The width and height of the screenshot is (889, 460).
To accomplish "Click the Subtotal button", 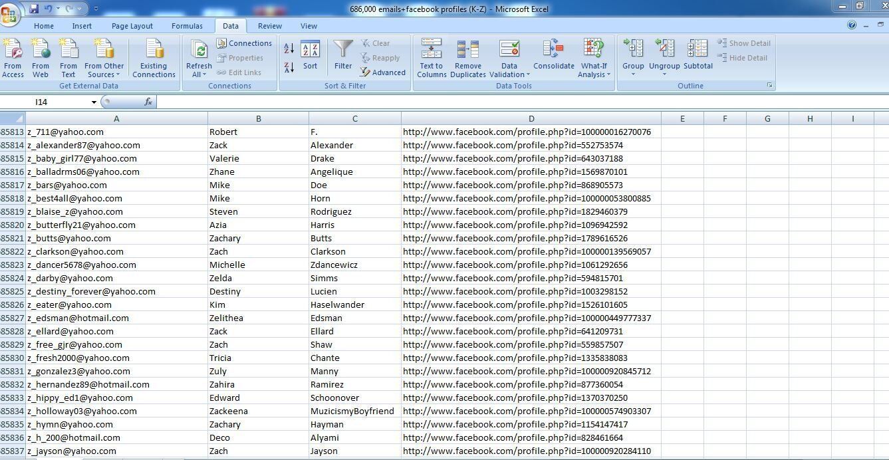I will [698, 55].
